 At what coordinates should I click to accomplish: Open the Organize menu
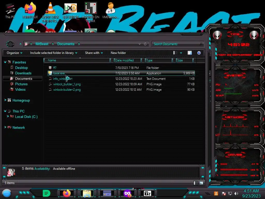pyautogui.click(x=14, y=53)
